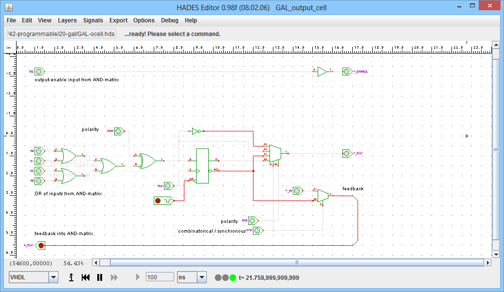This screenshot has height=292, width=504.
Task: Toggle the OE input pin
Action: 39,72
